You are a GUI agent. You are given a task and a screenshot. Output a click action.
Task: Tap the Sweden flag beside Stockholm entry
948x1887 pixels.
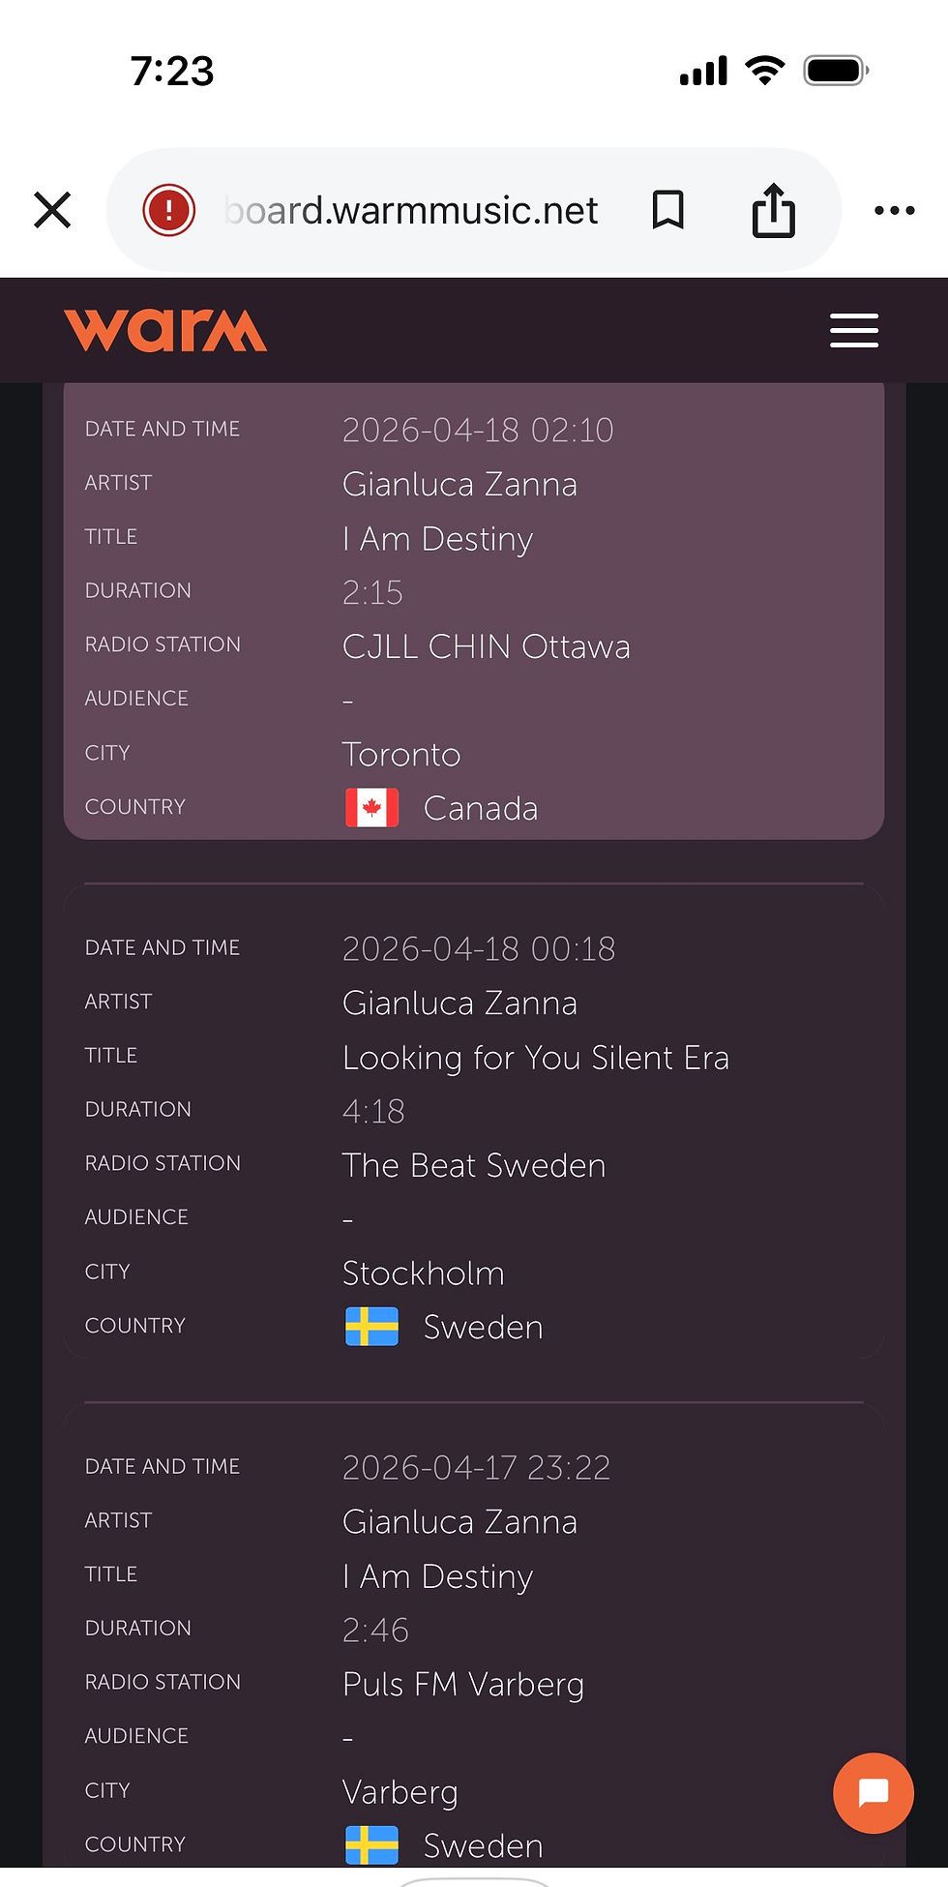371,1327
